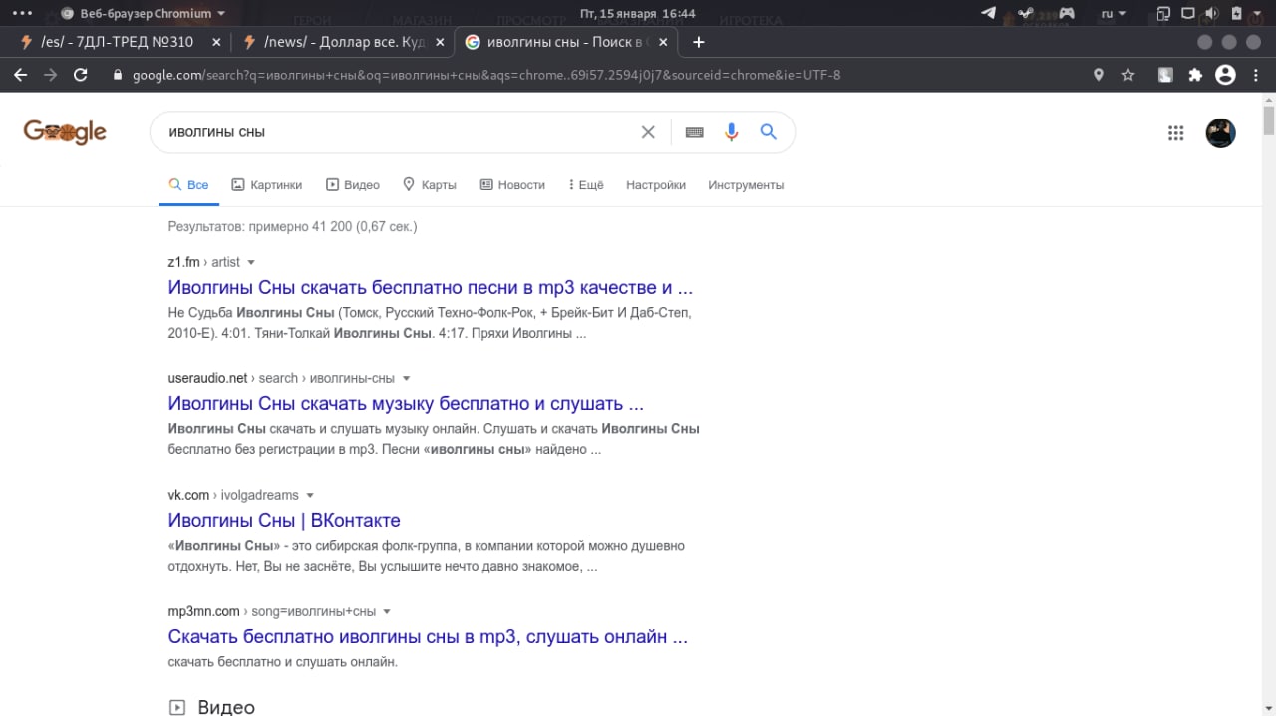Image resolution: width=1276 pixels, height=716 pixels.
Task: Open the Chromium profile avatar icon
Action: 1226,75
